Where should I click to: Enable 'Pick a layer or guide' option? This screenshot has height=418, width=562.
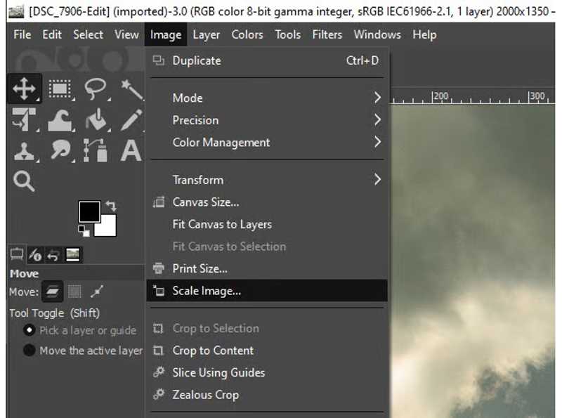coord(30,330)
